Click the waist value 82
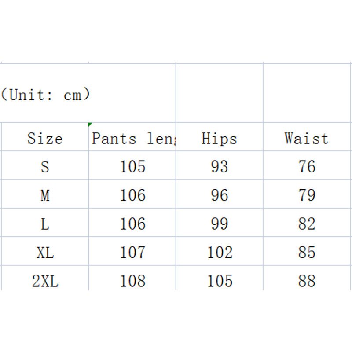352x352 pixels. (x=306, y=224)
